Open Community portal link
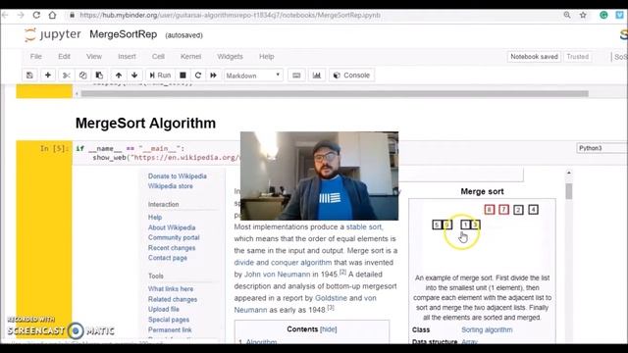The height and width of the screenshot is (353, 628). (x=174, y=237)
